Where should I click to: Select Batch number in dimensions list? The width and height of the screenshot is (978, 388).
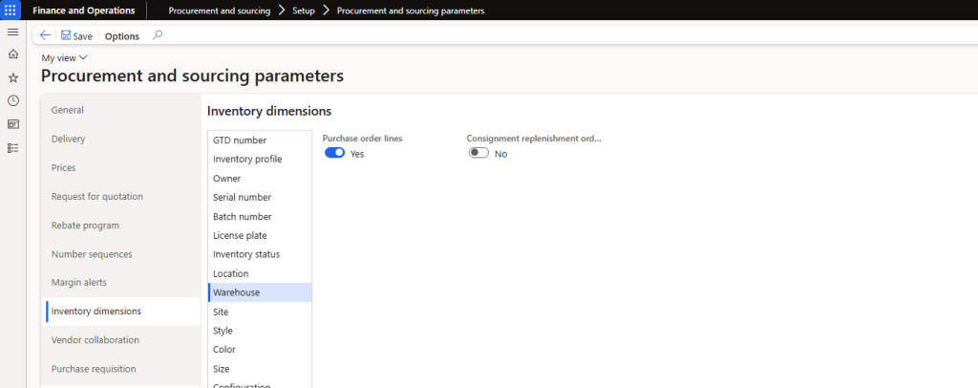point(242,217)
